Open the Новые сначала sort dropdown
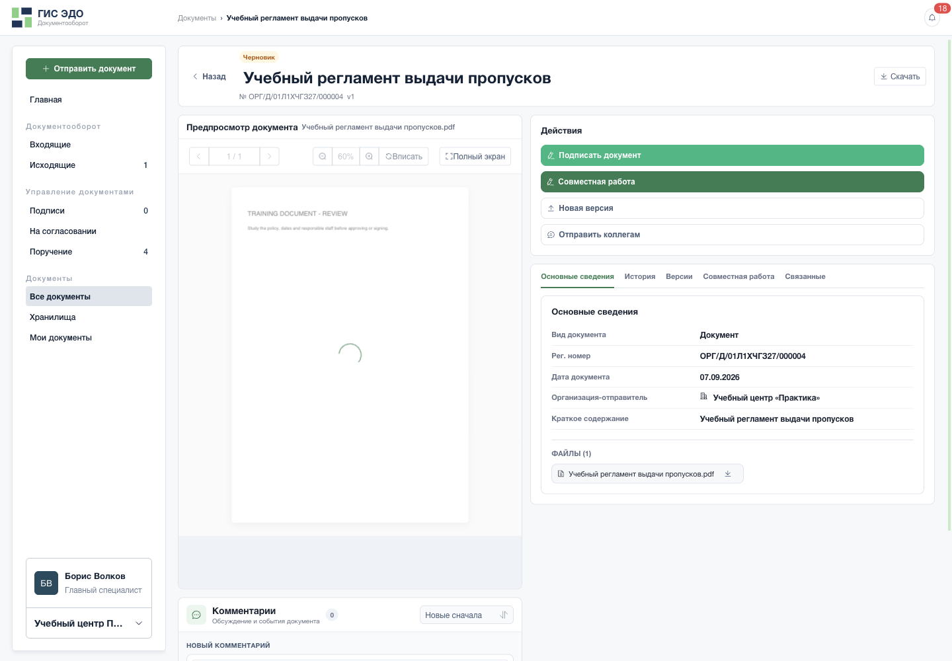The height and width of the screenshot is (661, 952). point(467,615)
